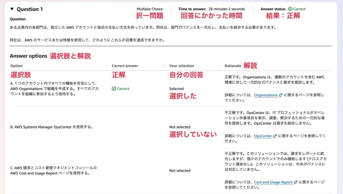This screenshot has width=343, height=194.
Task: Open the Cost and Usage Report link
Action: coord(273,182)
